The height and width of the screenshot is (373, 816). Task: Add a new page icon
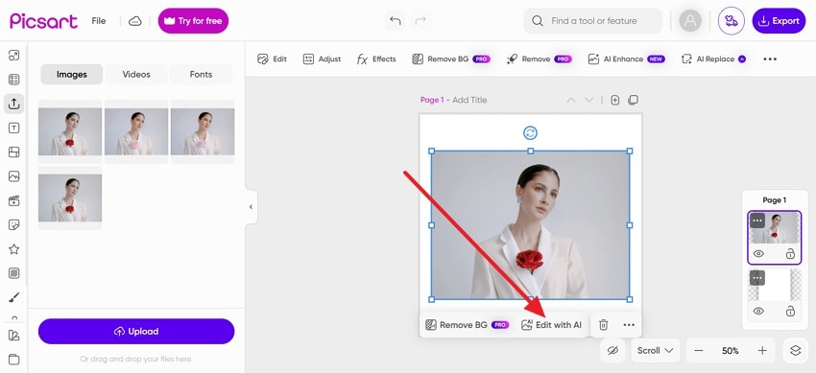point(615,101)
